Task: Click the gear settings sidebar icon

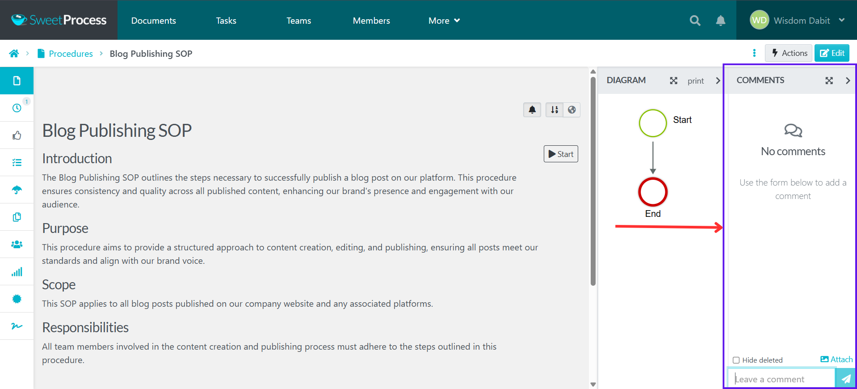Action: 17,299
